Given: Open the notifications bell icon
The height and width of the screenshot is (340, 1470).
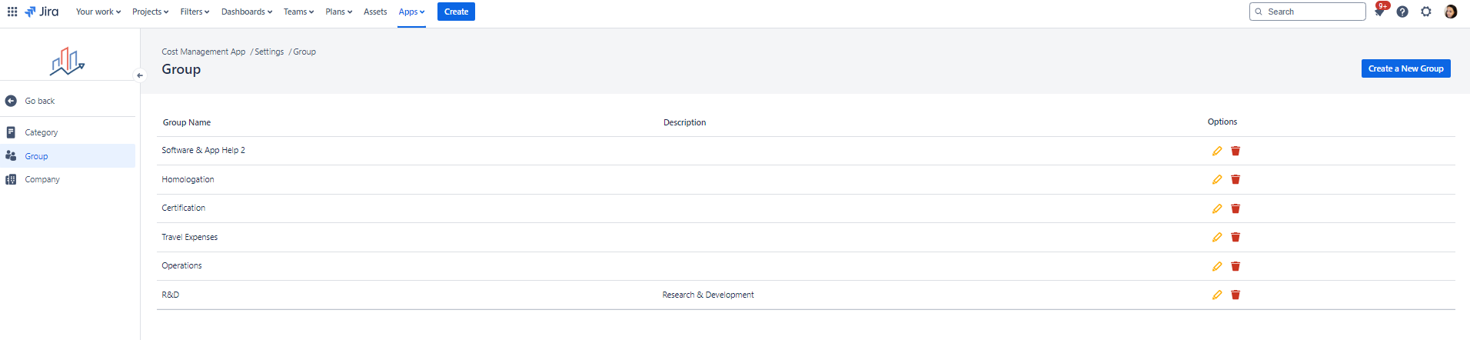Looking at the screenshot, I should pyautogui.click(x=1379, y=12).
